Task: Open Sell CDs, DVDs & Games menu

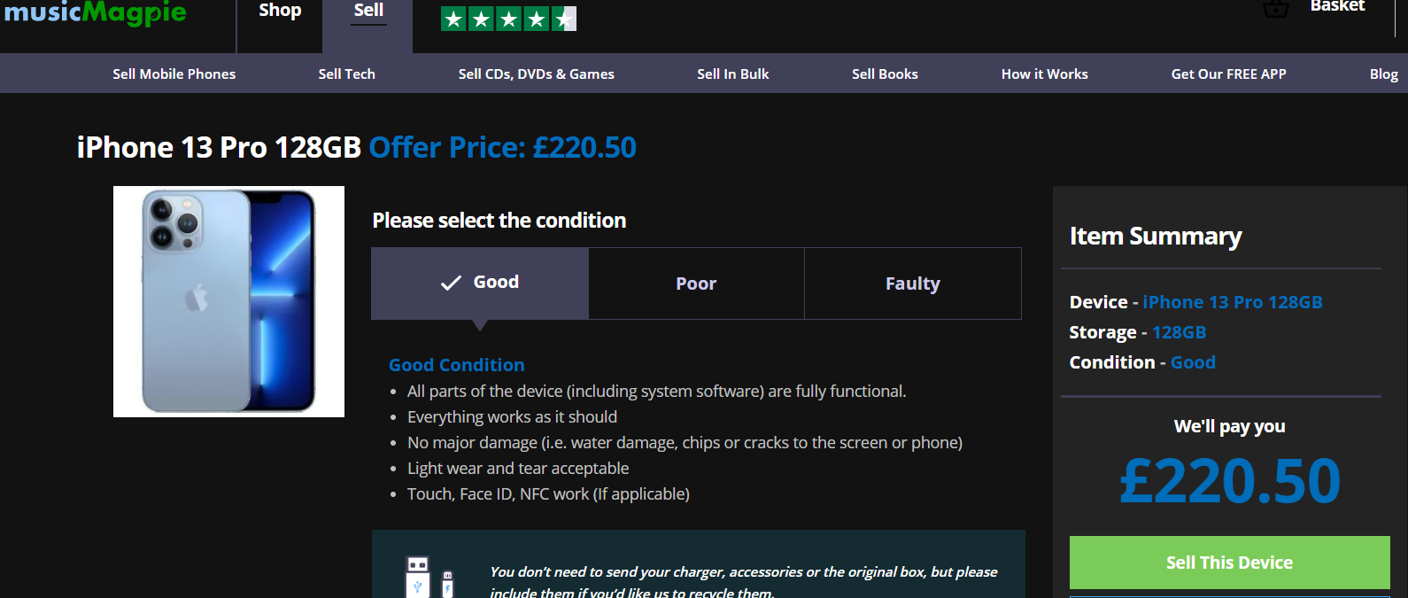Action: (x=536, y=74)
